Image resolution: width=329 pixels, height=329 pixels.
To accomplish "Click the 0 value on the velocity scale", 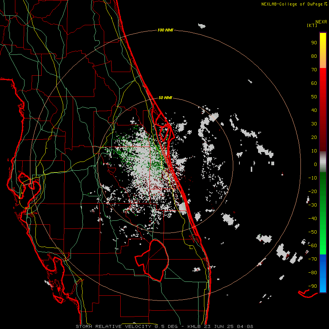I will pos(315,164).
